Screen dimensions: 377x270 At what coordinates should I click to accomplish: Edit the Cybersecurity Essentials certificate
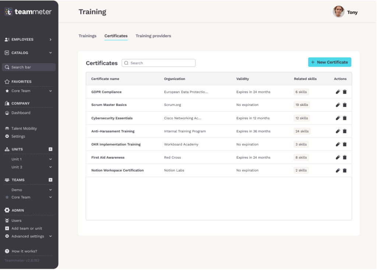pos(338,118)
